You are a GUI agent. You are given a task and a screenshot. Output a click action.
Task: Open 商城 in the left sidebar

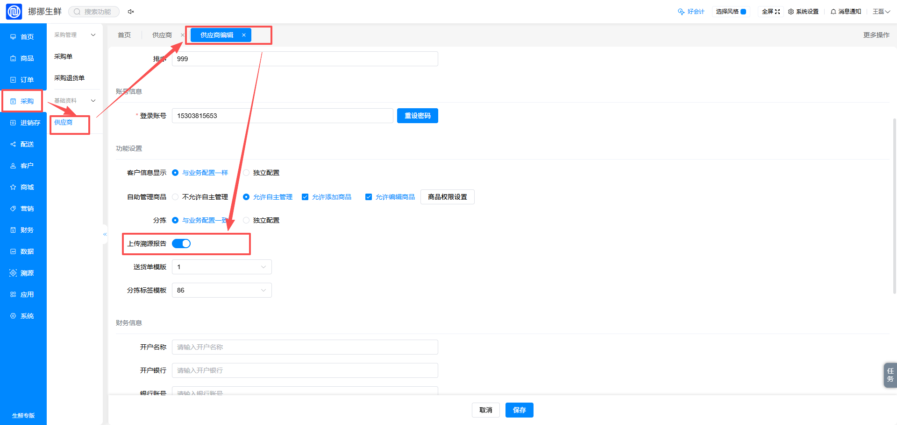[22, 187]
